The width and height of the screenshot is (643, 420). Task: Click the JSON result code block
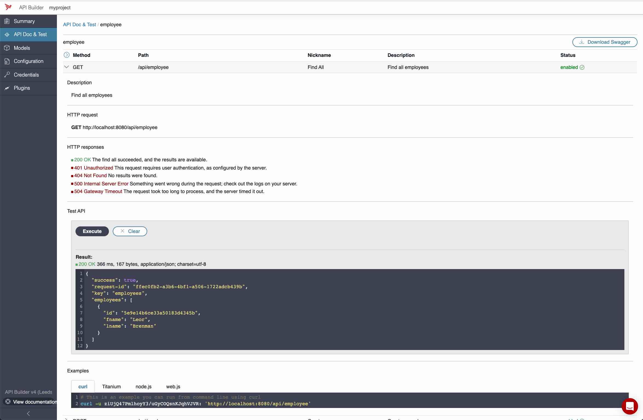(350, 310)
